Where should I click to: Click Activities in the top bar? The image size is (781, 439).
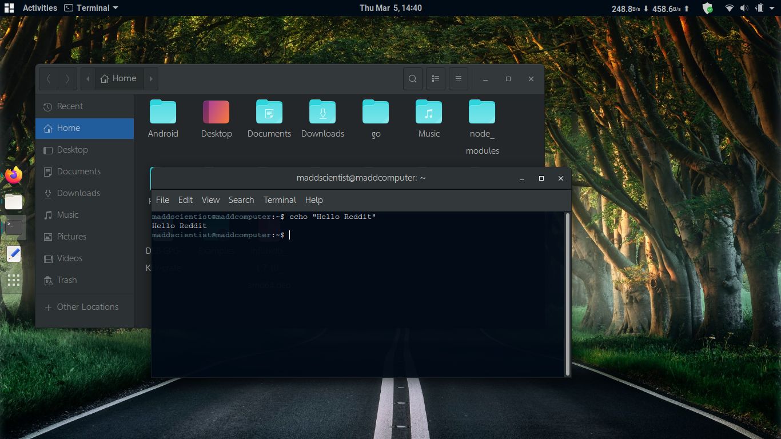39,8
